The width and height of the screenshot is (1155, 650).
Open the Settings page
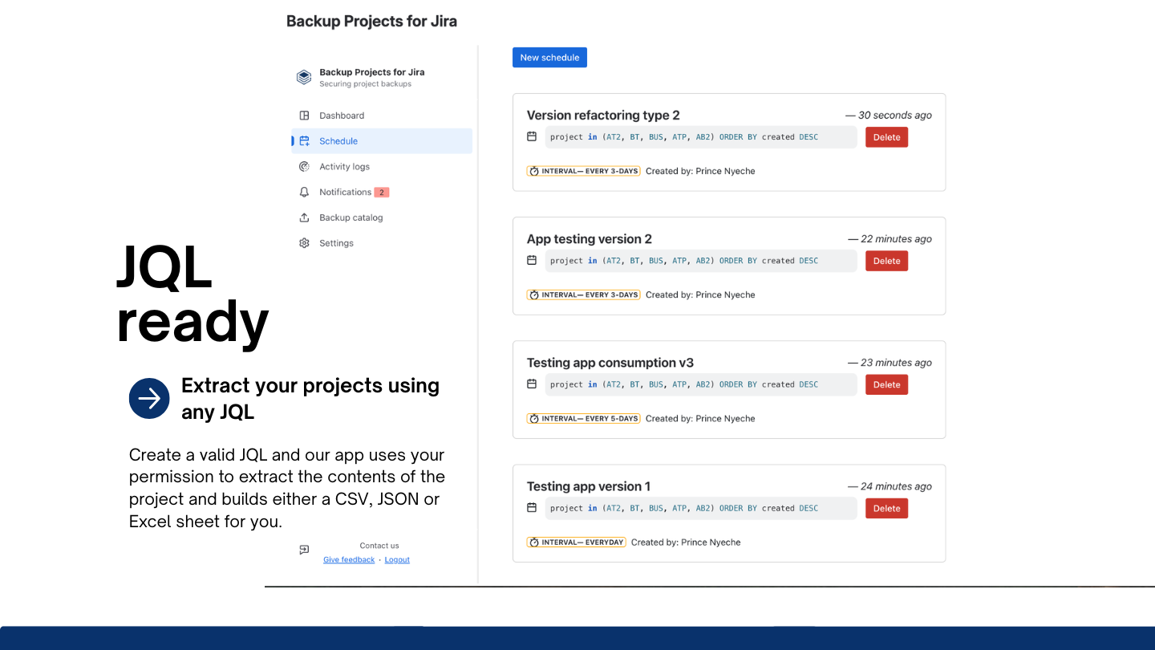[382, 243]
